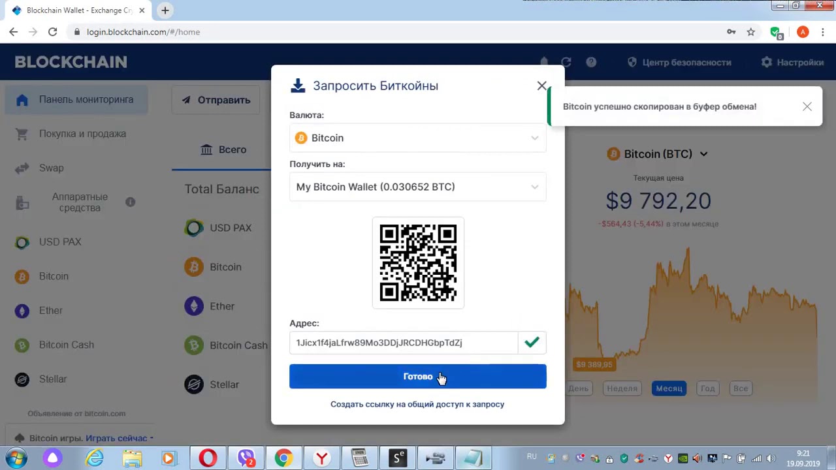The height and width of the screenshot is (470, 836).
Task: Close the Blockchain Wallet tab
Action: tap(142, 10)
